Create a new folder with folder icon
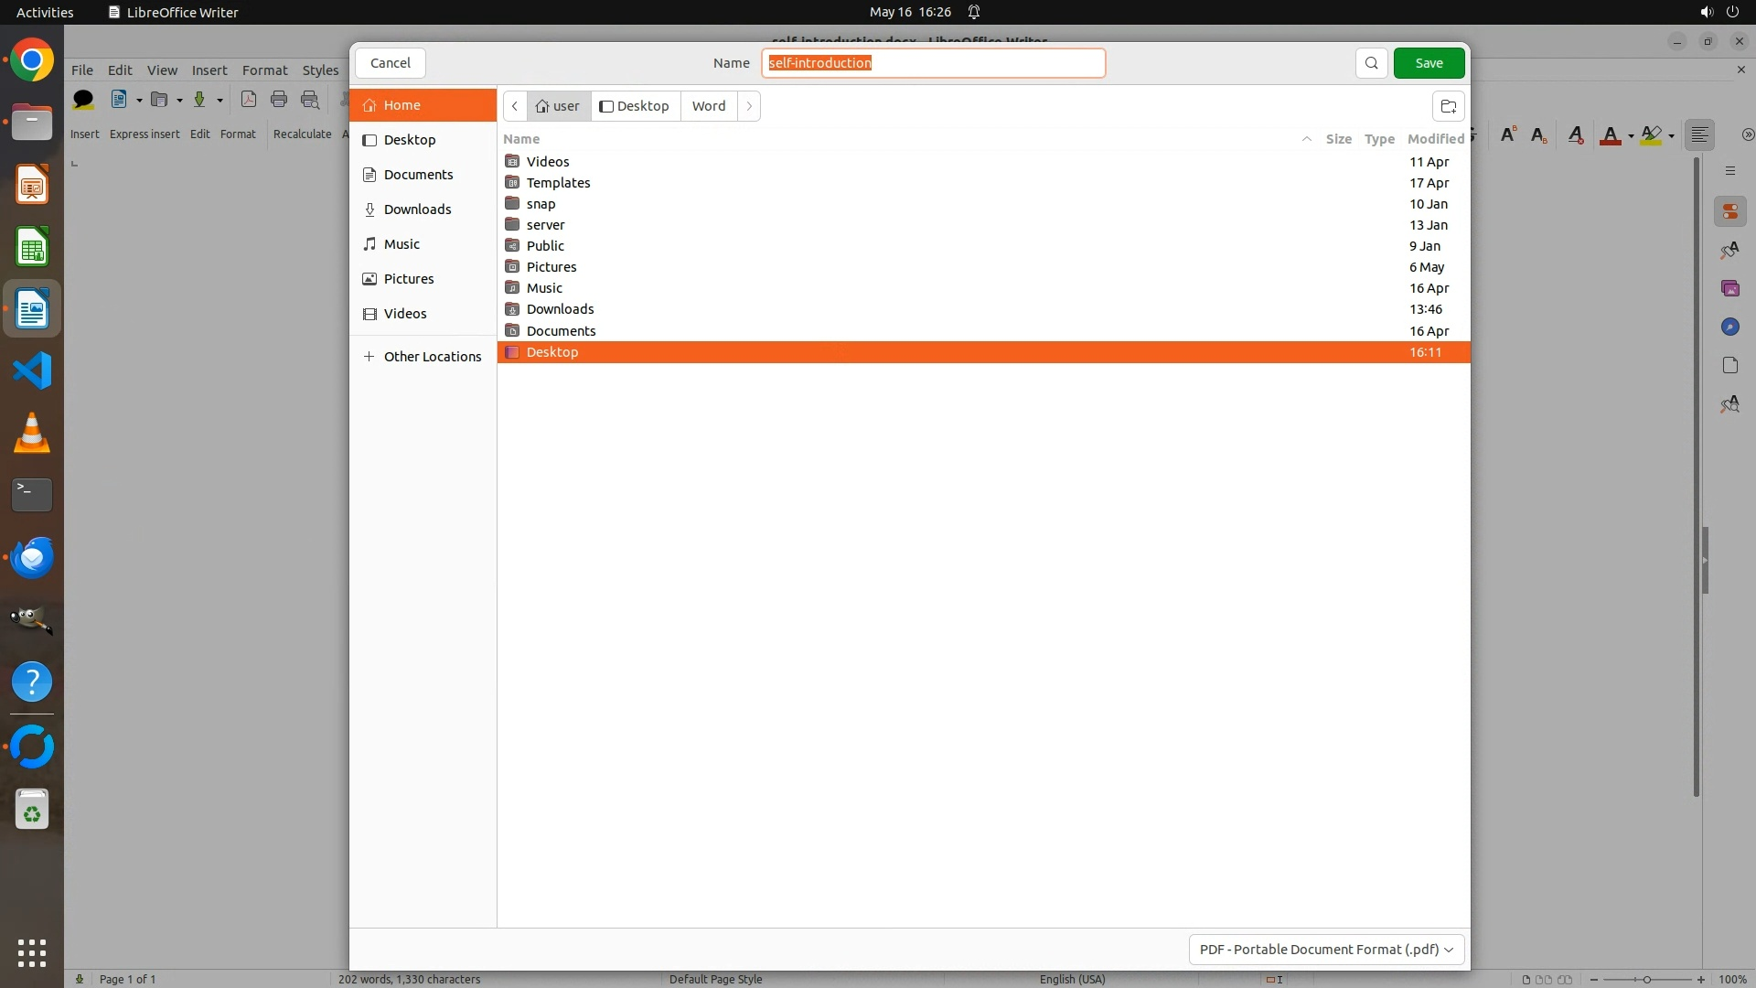Screen dimensions: 1756x988 click(x=1448, y=106)
